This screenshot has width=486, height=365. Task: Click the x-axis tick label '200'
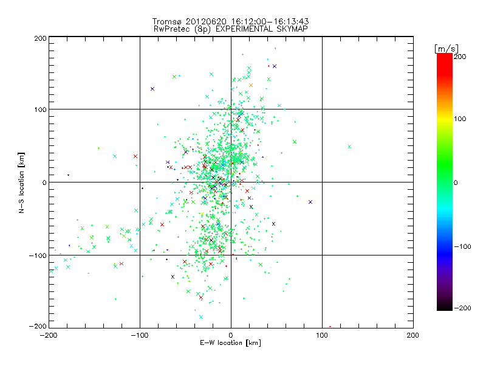click(x=413, y=335)
